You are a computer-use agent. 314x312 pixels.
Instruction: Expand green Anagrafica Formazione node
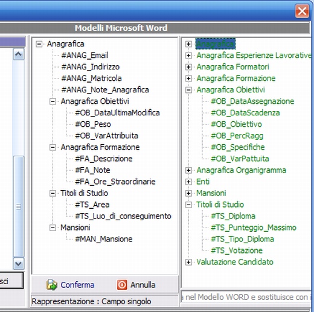(188, 78)
